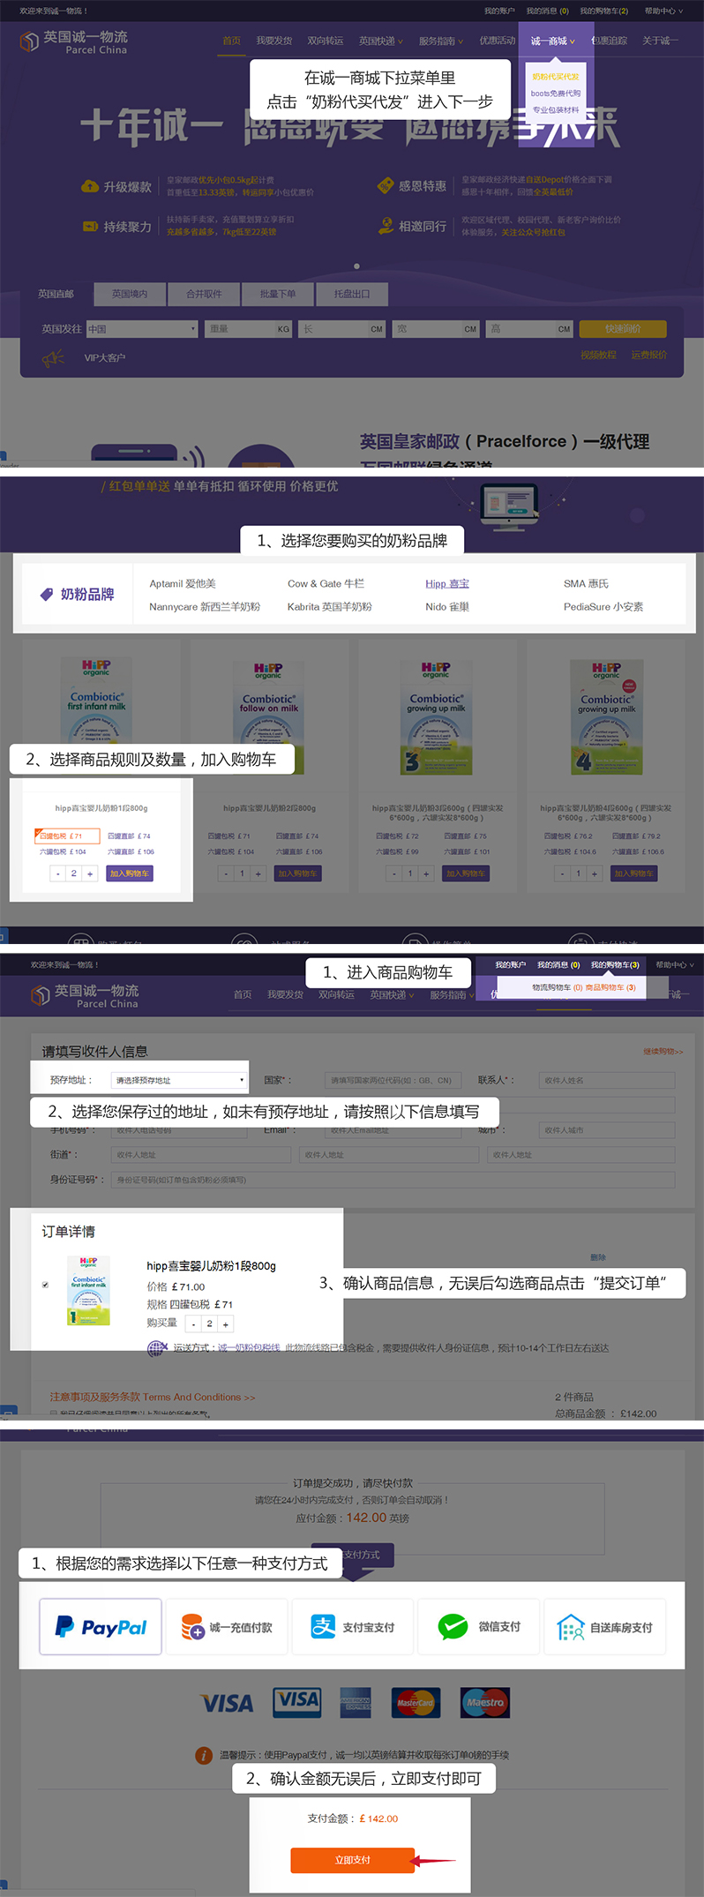Click the order details product thumbnail in the cart
The height and width of the screenshot is (1897, 704).
click(x=89, y=1290)
